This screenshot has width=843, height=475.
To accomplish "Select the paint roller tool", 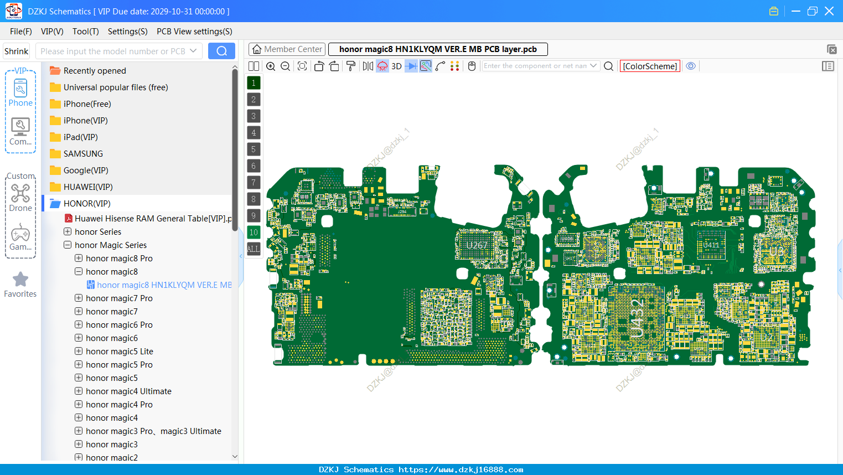I will [x=351, y=66].
